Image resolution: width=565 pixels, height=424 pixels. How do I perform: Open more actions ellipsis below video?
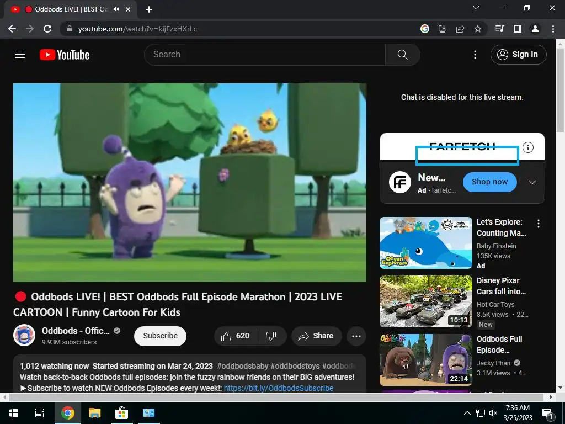tap(356, 336)
